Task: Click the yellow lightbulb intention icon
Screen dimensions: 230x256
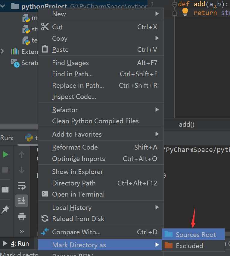Action: 185,12
